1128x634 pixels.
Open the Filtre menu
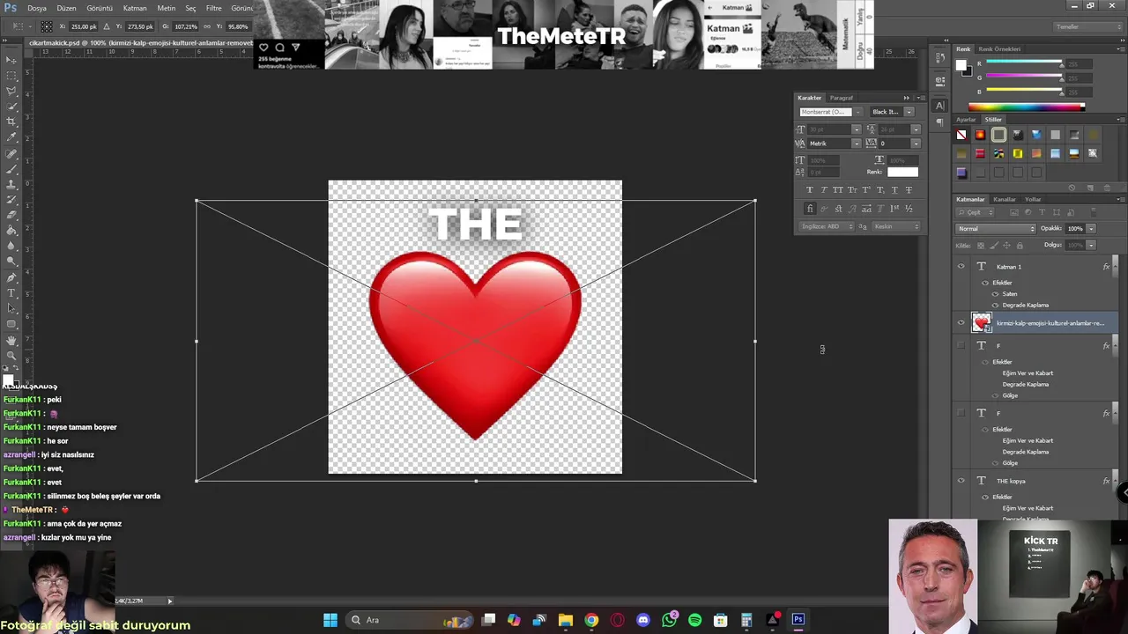[x=214, y=8]
